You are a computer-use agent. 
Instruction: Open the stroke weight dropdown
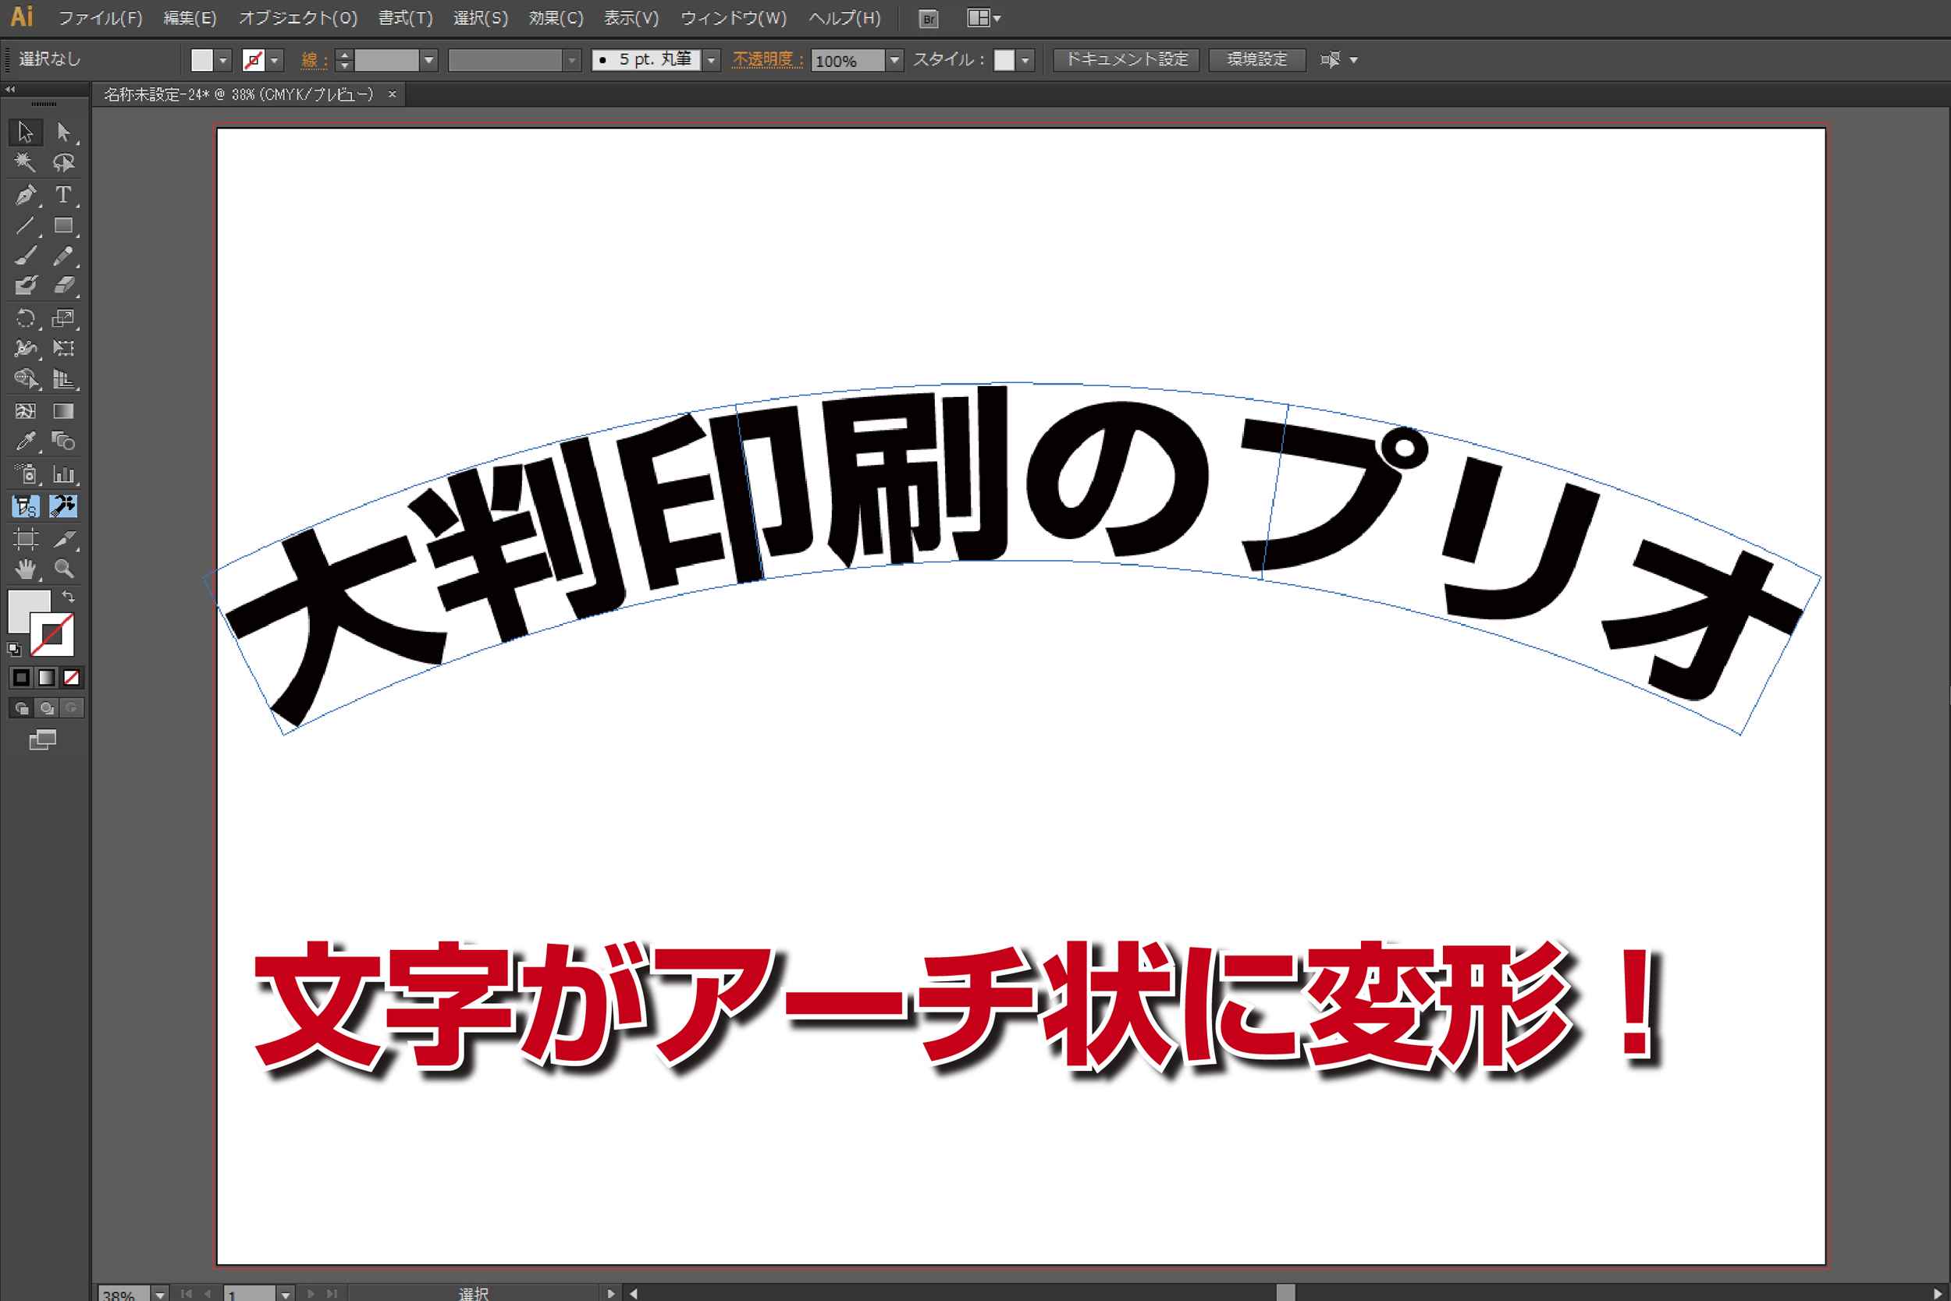pyautogui.click(x=428, y=61)
